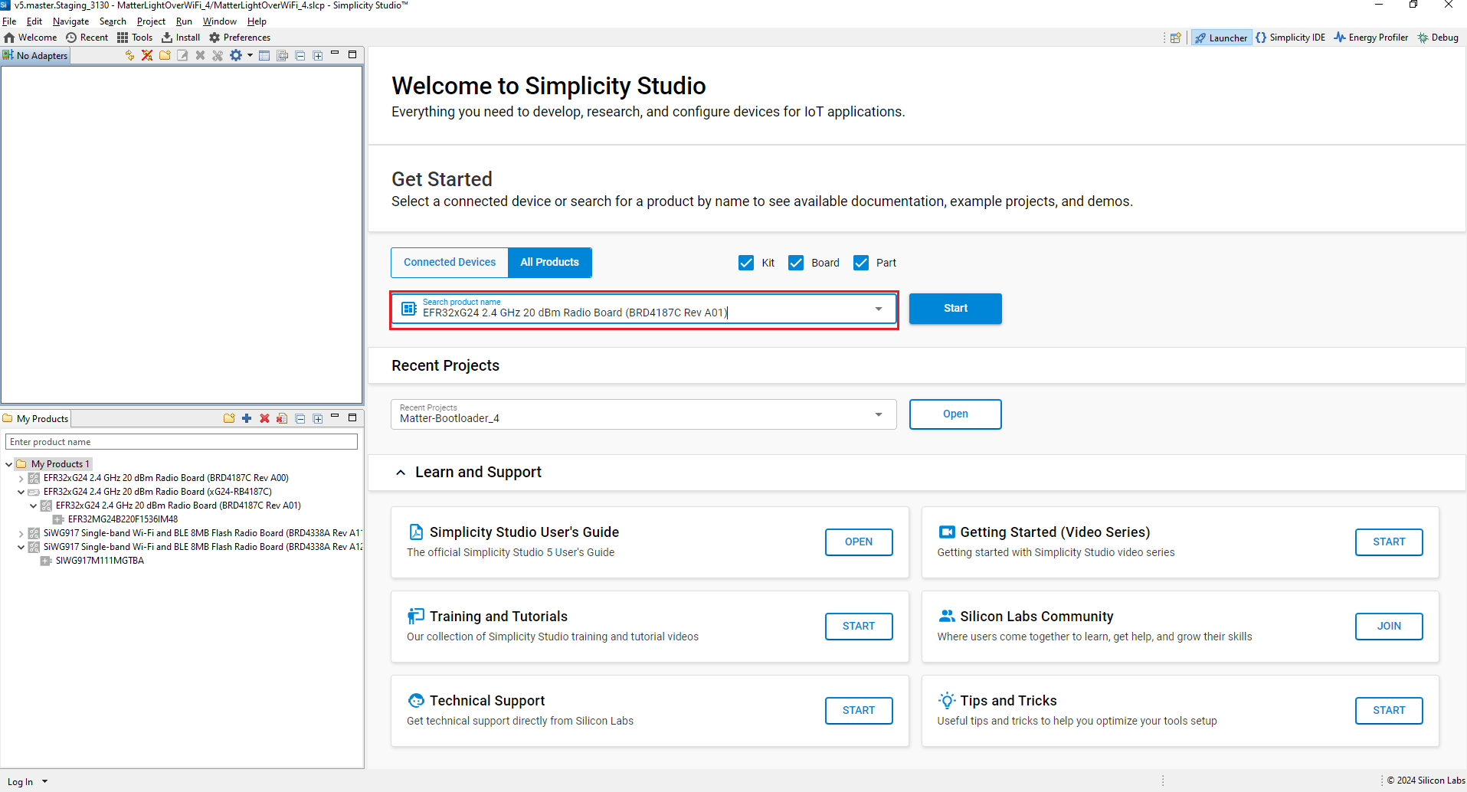
Task: Expand BRD4338A Rev A11 tree node
Action: click(21, 533)
